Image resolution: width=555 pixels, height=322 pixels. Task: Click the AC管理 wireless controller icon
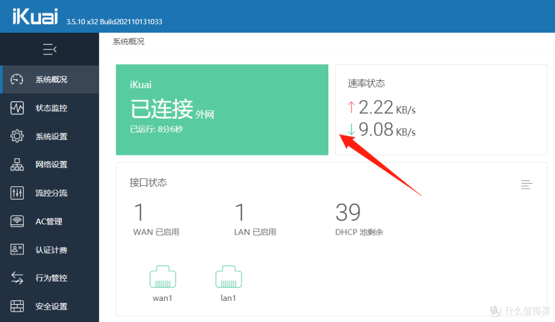click(x=17, y=221)
